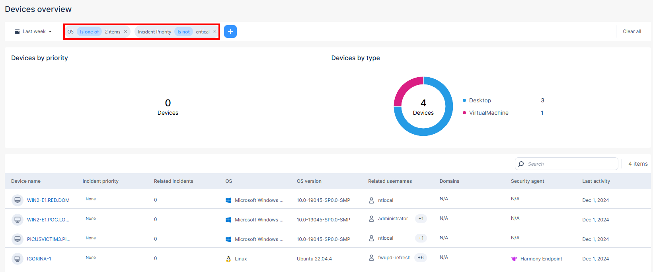This screenshot has height=272, width=653.
Task: Click the Linux penguin icon
Action: 228,259
